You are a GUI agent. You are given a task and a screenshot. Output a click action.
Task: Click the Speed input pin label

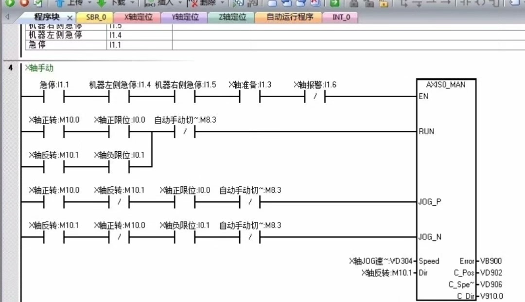[x=429, y=261]
